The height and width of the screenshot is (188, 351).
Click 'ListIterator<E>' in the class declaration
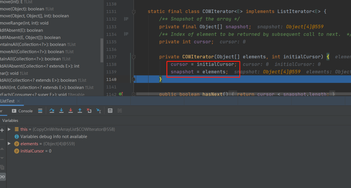coord(299,11)
